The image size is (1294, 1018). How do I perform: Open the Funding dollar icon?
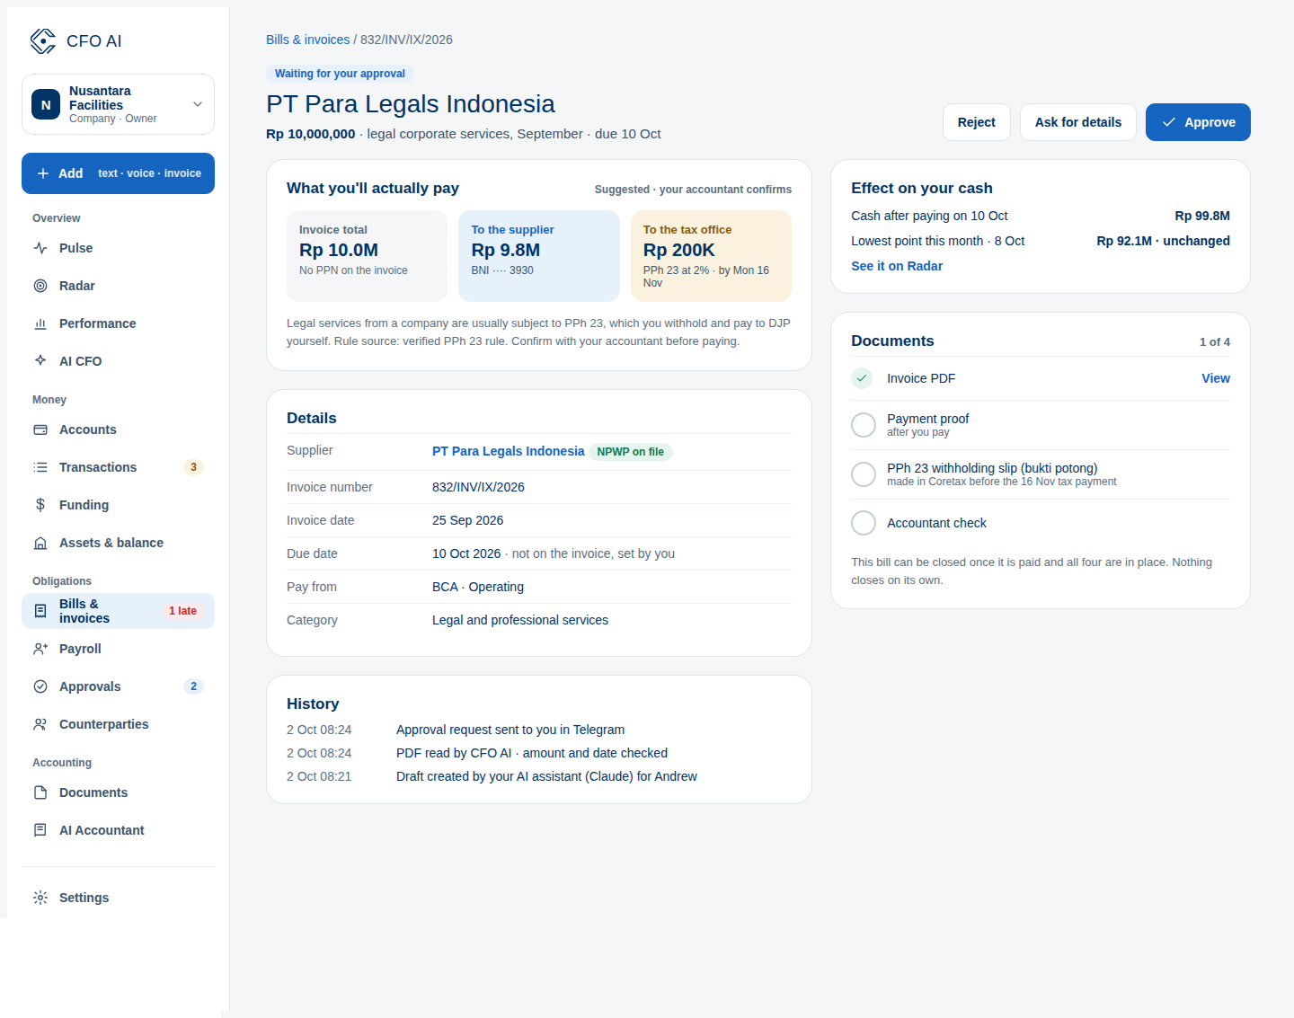click(x=40, y=505)
